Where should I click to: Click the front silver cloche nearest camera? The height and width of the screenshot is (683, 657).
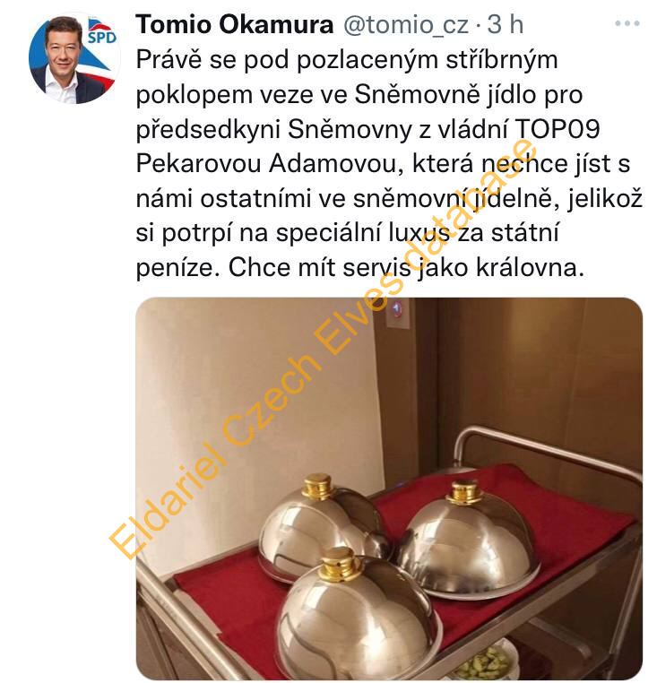point(359,613)
